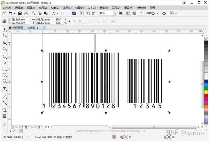
Task: Select the Ellipse tool
Action: click(5, 75)
